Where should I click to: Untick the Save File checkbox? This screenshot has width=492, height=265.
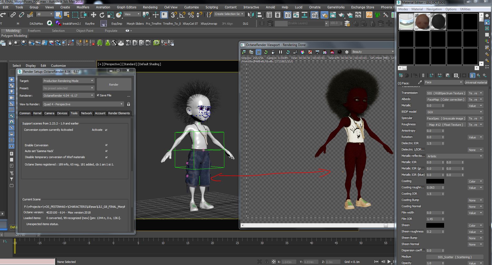[98, 95]
